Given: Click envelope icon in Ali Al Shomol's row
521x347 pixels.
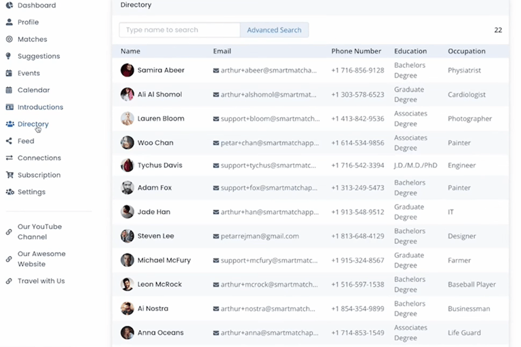Looking at the screenshot, I should tap(216, 95).
